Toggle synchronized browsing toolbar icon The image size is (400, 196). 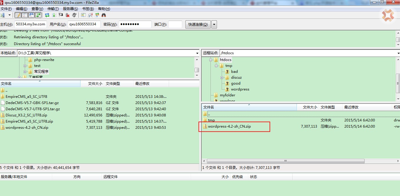(97, 15)
